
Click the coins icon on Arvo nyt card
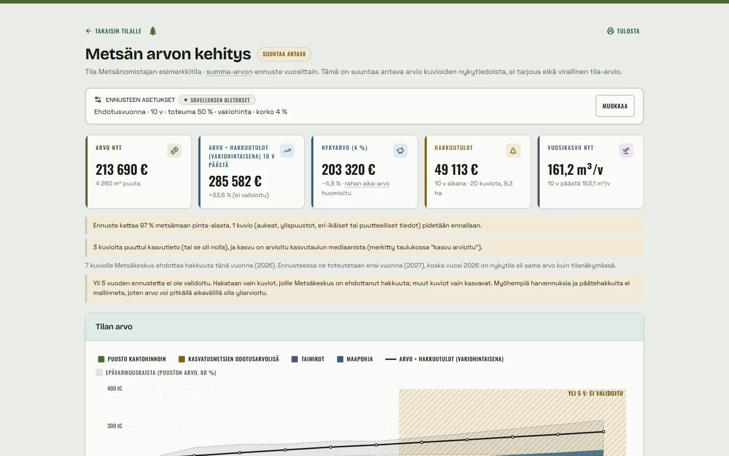coord(174,150)
